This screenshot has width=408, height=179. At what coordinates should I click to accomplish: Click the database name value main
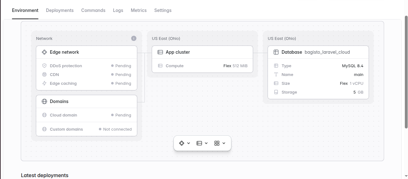359,75
